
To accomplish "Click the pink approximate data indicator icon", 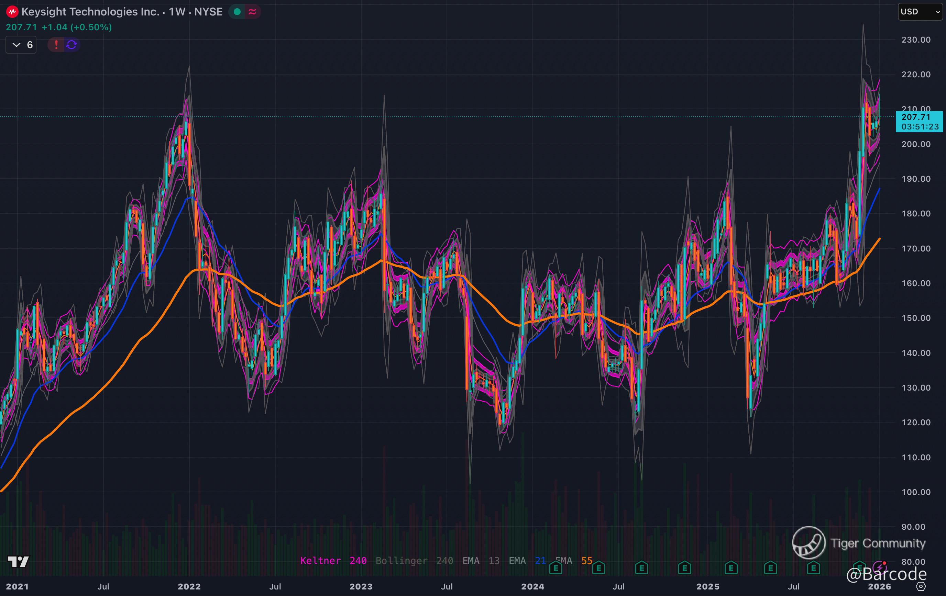I will tap(253, 12).
